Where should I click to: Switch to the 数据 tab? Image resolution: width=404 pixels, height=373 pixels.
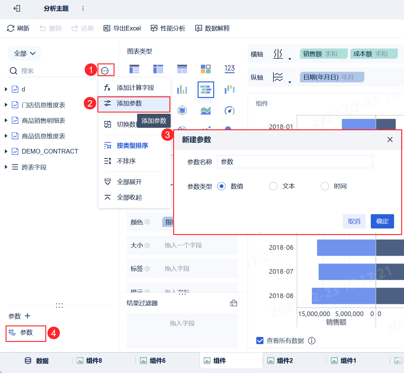[37, 361]
